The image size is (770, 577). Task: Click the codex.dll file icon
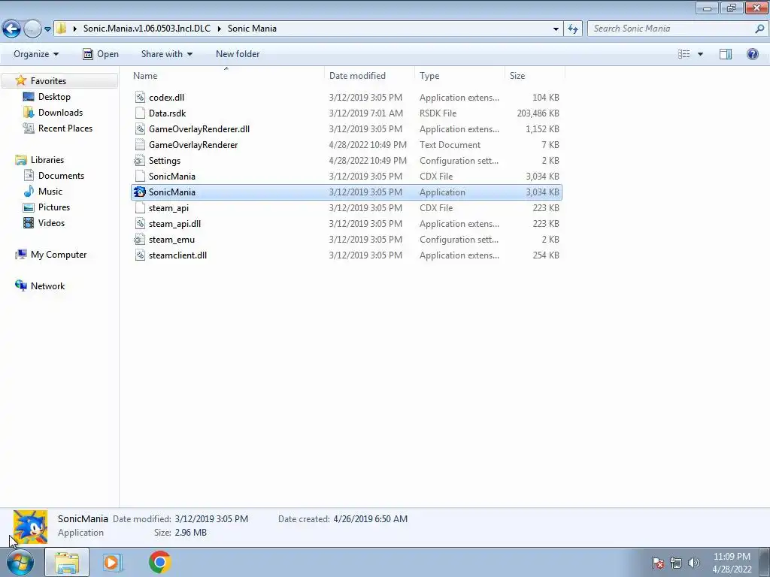tap(140, 98)
